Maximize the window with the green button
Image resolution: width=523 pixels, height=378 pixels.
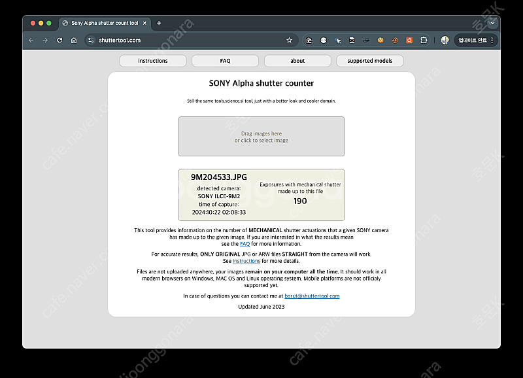coord(48,23)
